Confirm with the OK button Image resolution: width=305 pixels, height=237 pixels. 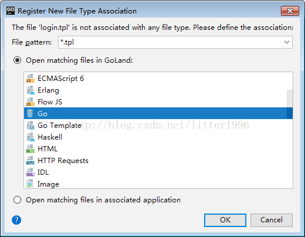(225, 220)
